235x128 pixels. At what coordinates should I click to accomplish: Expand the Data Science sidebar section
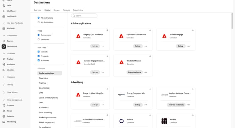[x=4, y=92]
